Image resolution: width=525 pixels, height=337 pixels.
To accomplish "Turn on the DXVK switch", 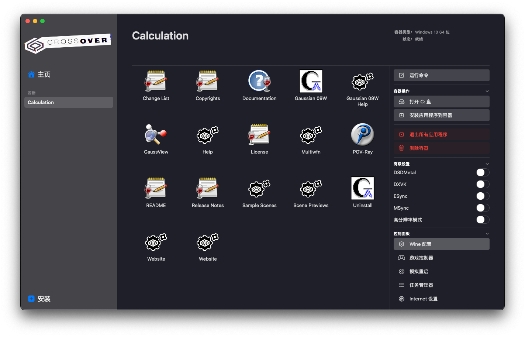I will (483, 184).
